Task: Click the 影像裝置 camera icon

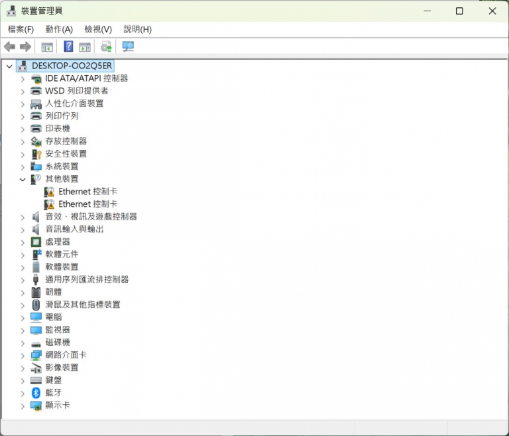Action: (x=36, y=368)
